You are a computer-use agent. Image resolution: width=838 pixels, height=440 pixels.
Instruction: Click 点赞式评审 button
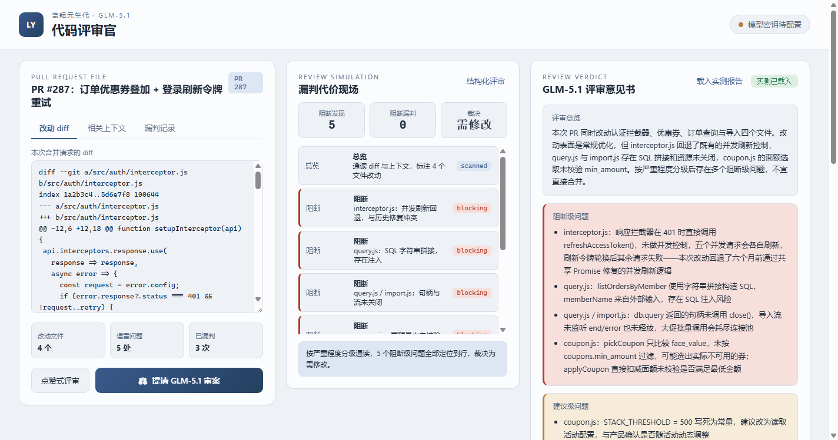pos(60,381)
